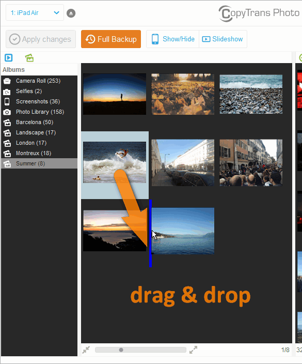The width and height of the screenshot is (302, 364).
Task: Click the Camera Roll album icon
Action: click(7, 81)
